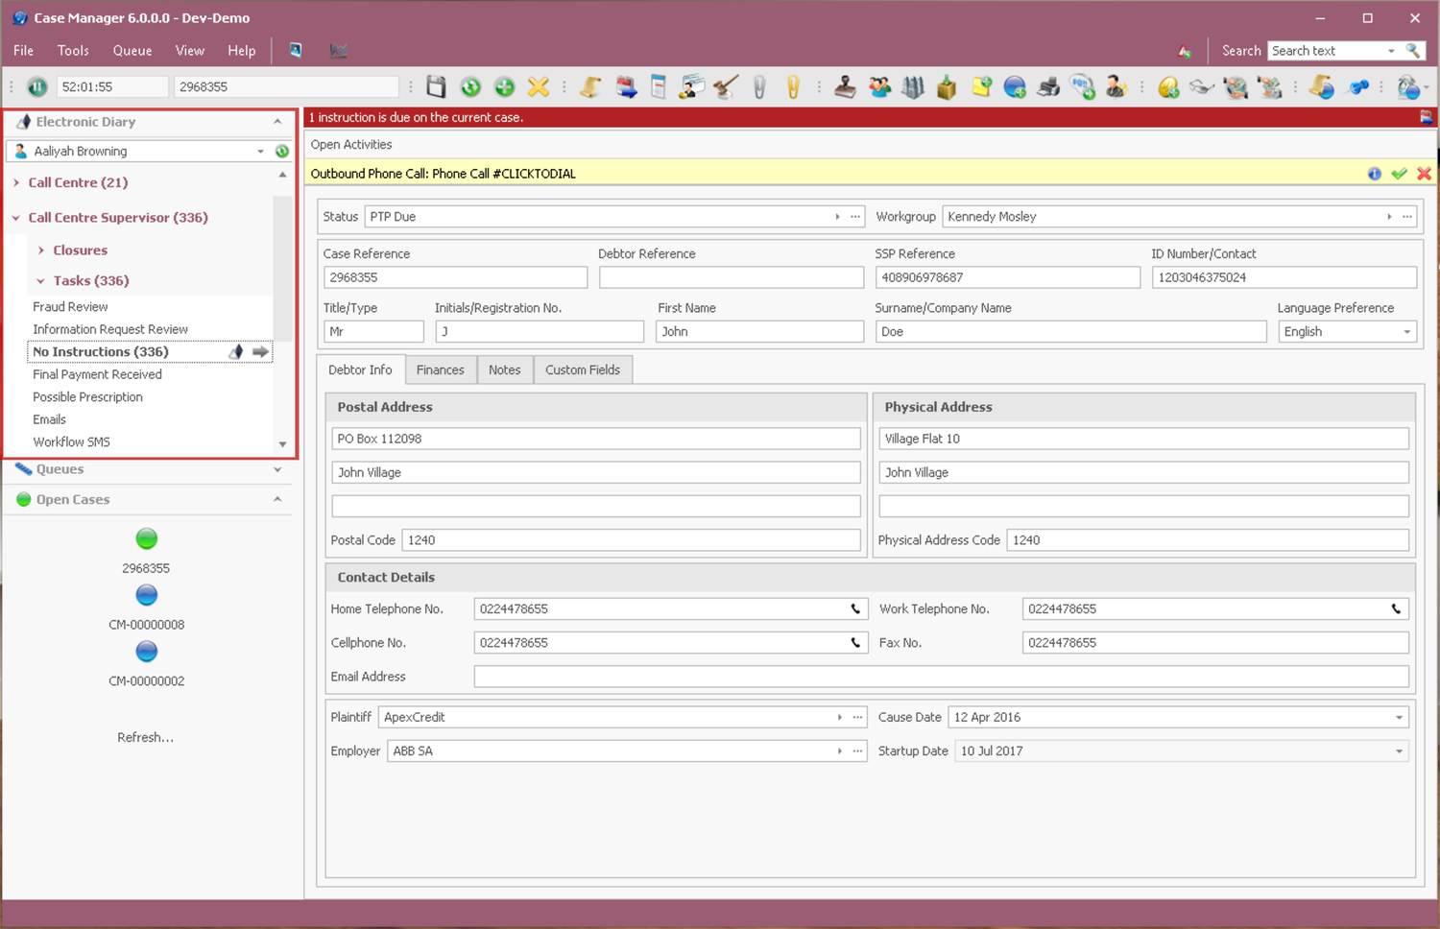This screenshot has height=929, width=1440.
Task: Expand the Call Centre (21) node
Action: tap(16, 182)
